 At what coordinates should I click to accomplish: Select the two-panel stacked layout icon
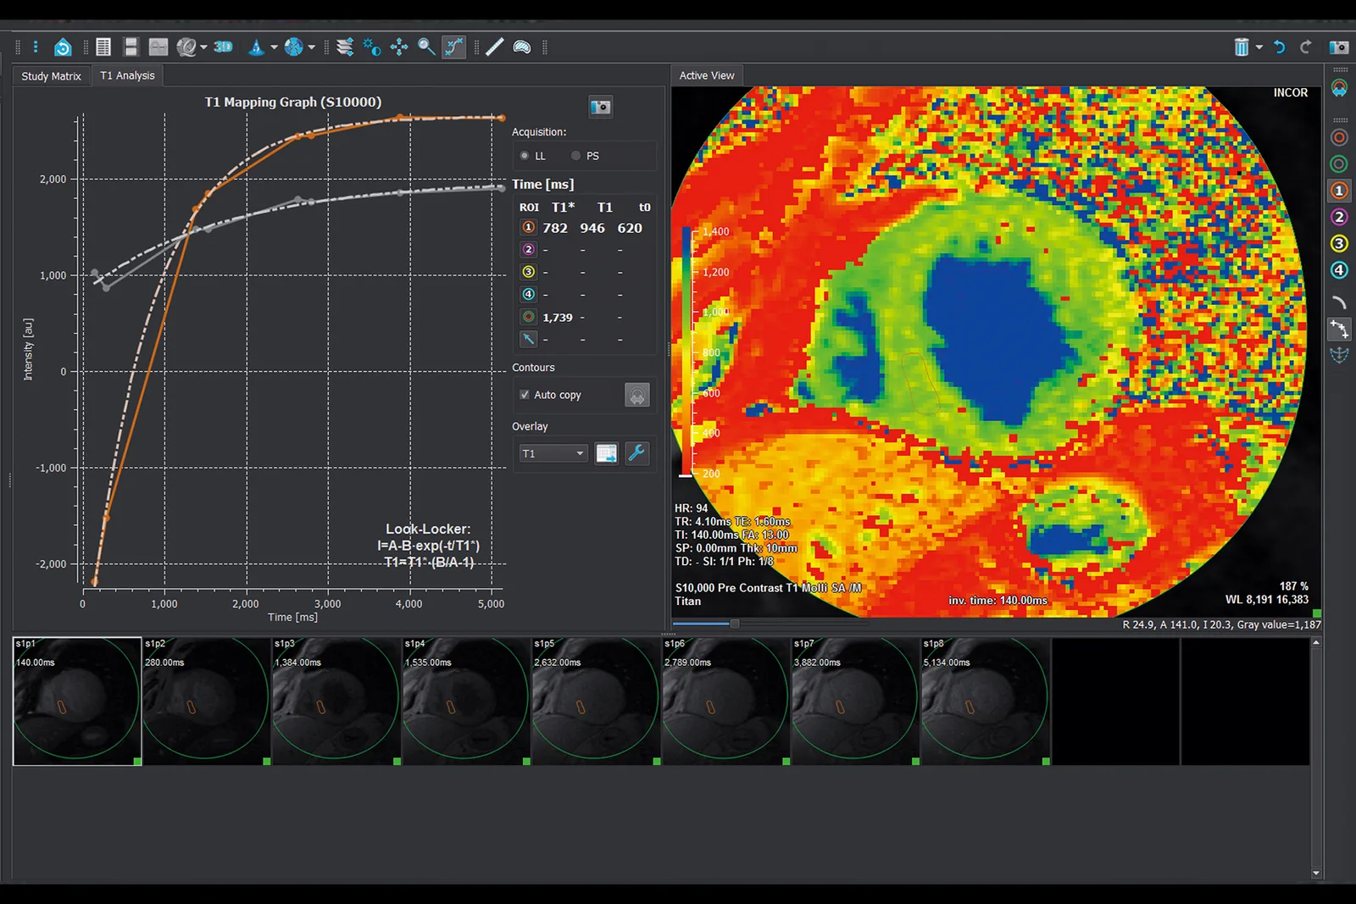[x=131, y=47]
